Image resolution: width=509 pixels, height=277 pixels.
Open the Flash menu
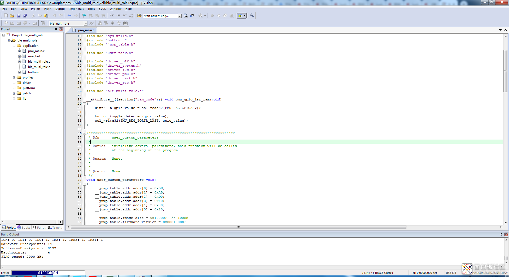pos(48,9)
